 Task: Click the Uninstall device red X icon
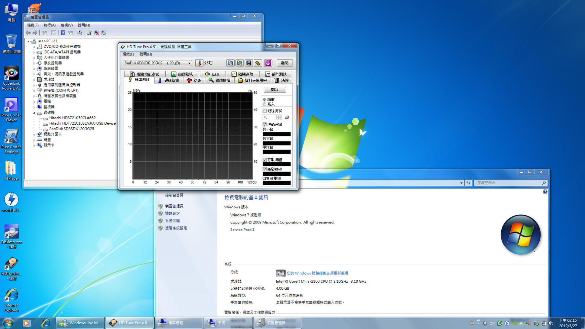[96, 33]
